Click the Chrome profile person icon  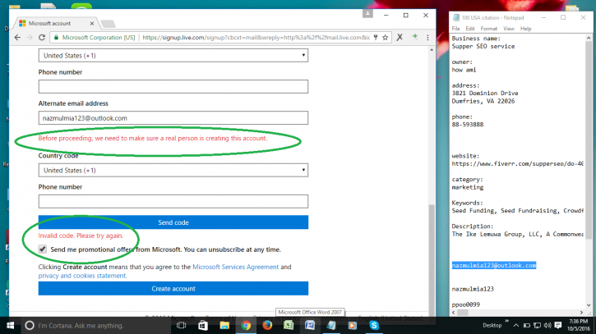[x=367, y=14]
